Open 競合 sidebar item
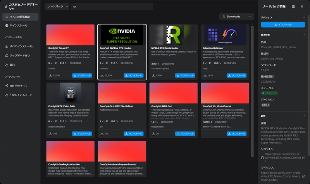 click(x=21, y=65)
